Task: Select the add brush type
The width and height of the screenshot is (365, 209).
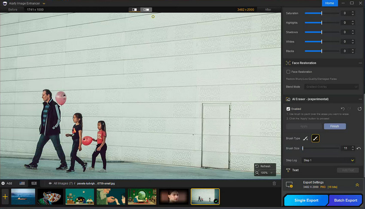Action: pyautogui.click(x=305, y=139)
